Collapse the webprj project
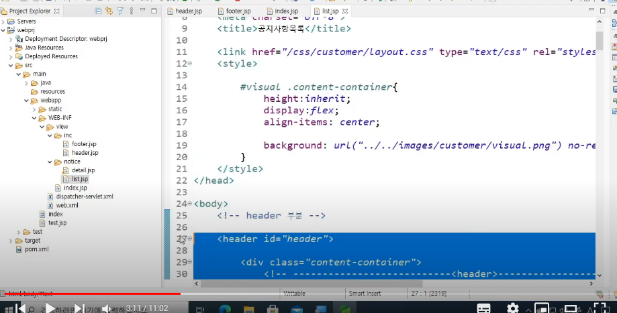Screen dimensions: 617x313 click(3, 30)
